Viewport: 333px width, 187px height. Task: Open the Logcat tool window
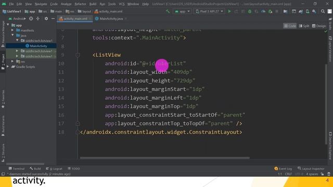tap(54, 168)
